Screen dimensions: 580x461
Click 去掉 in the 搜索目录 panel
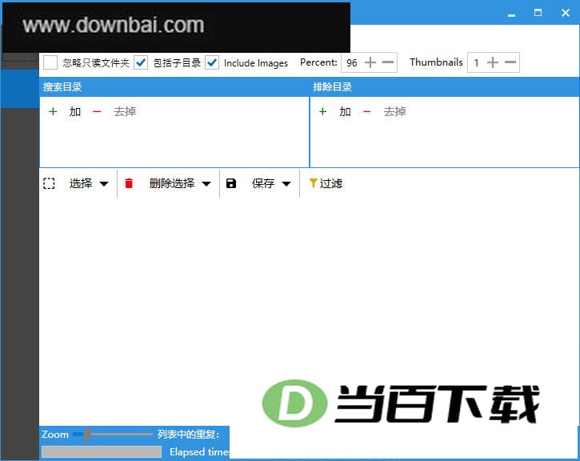pyautogui.click(x=125, y=111)
